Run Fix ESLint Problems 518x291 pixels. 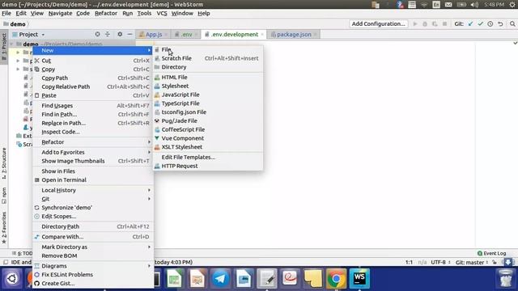coord(93,275)
